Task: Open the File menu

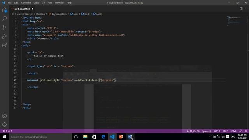Action: pyautogui.click(x=9, y=3)
